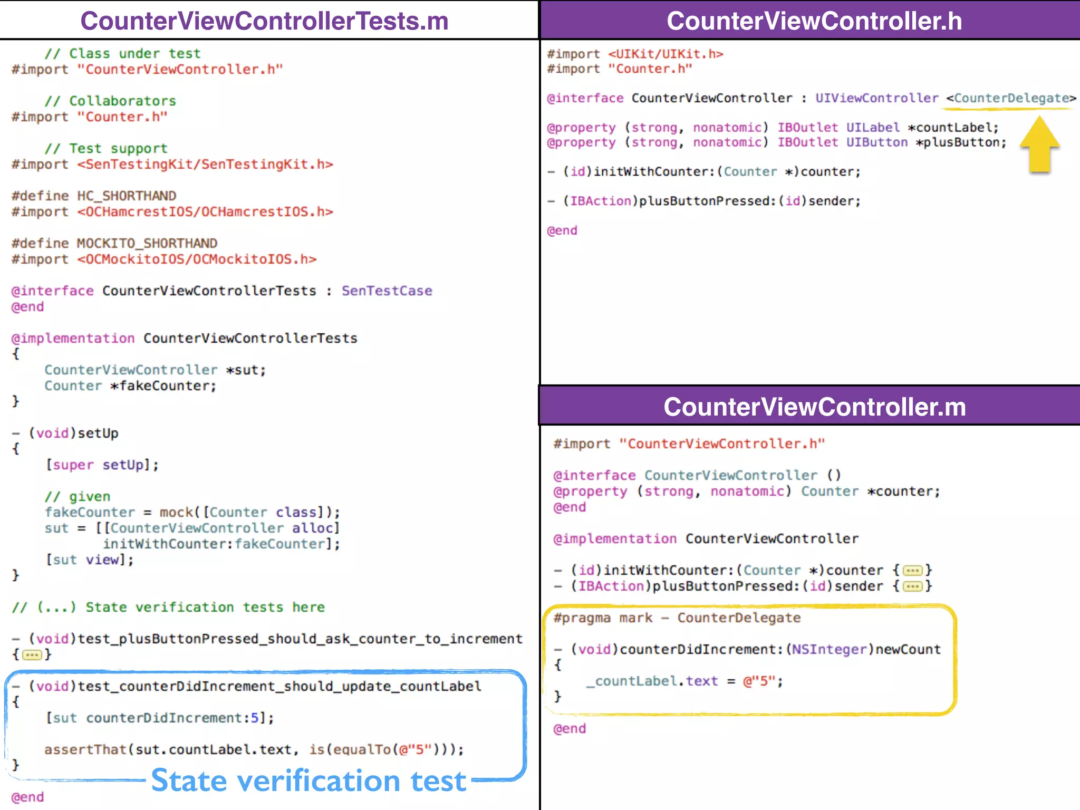
Task: Click import line in CounterViewController.m
Action: tap(689, 444)
